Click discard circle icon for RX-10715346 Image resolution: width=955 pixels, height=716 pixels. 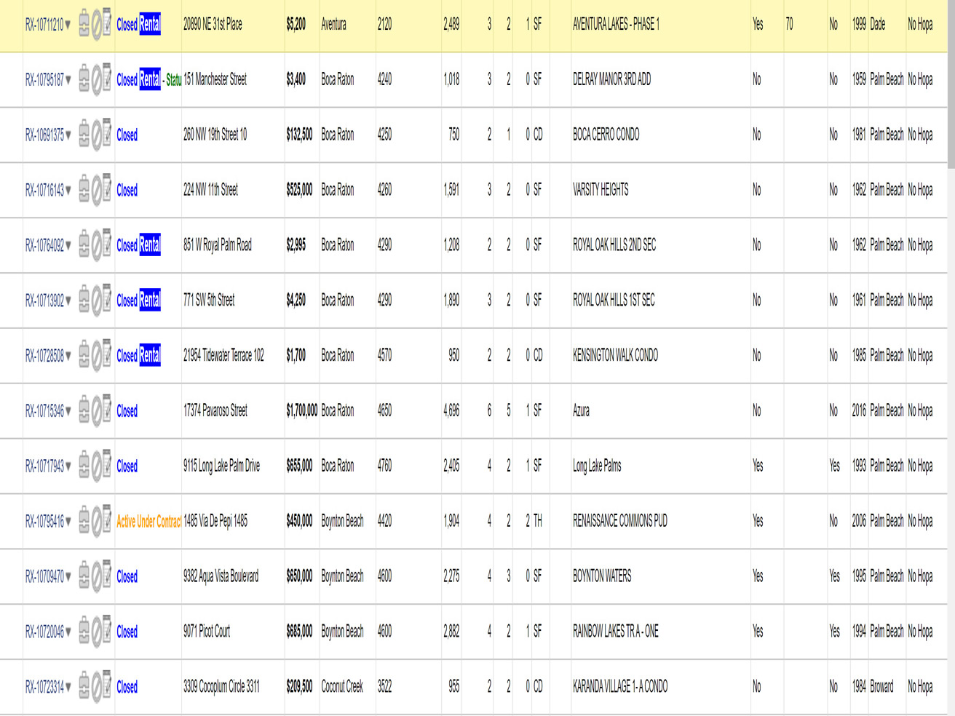[96, 411]
